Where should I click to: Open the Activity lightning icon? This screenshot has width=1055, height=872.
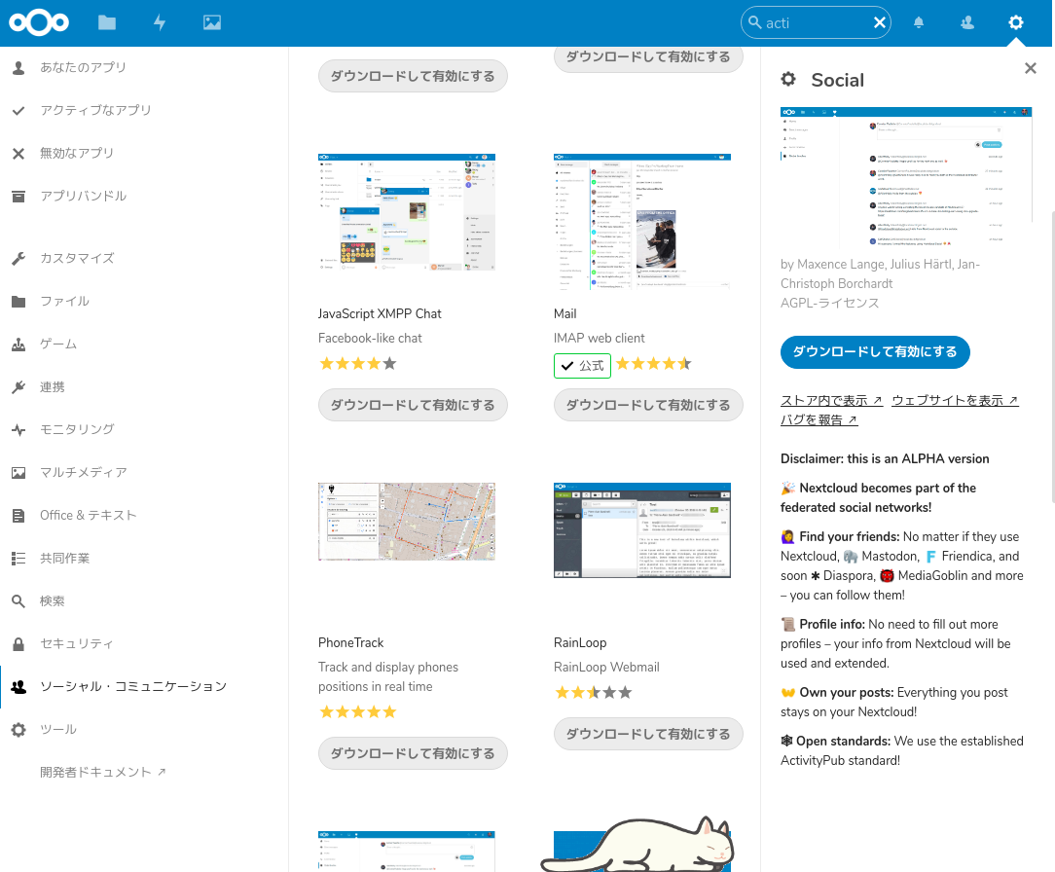click(x=160, y=23)
